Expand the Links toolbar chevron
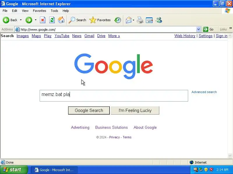Image resolution: width=233 pixels, height=174 pixels. (230, 28)
